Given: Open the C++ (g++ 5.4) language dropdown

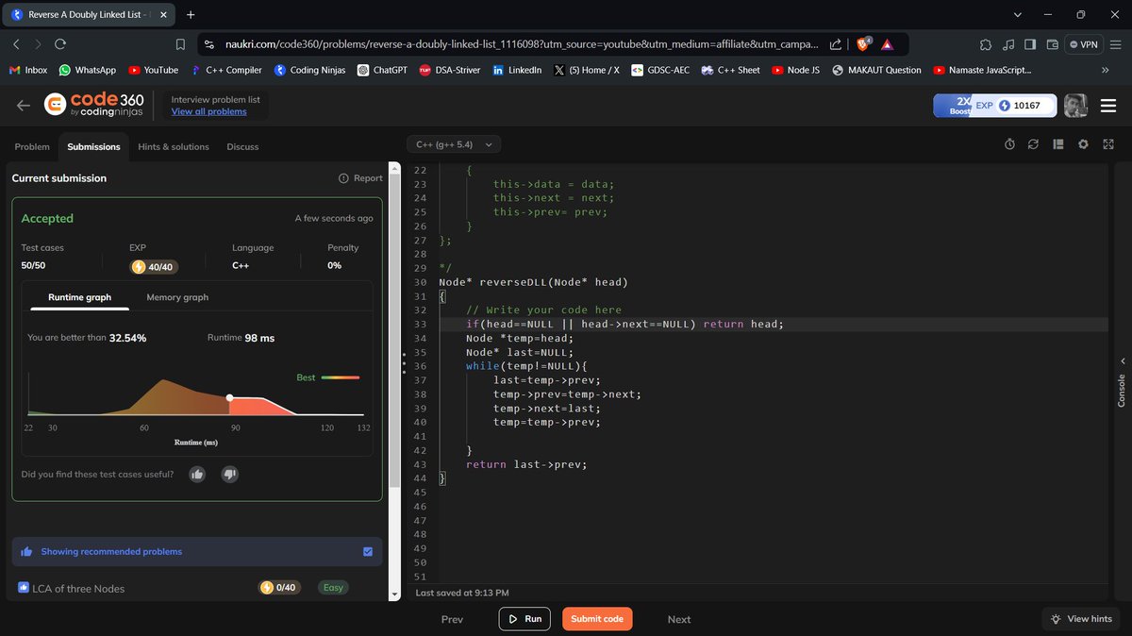Looking at the screenshot, I should [454, 143].
